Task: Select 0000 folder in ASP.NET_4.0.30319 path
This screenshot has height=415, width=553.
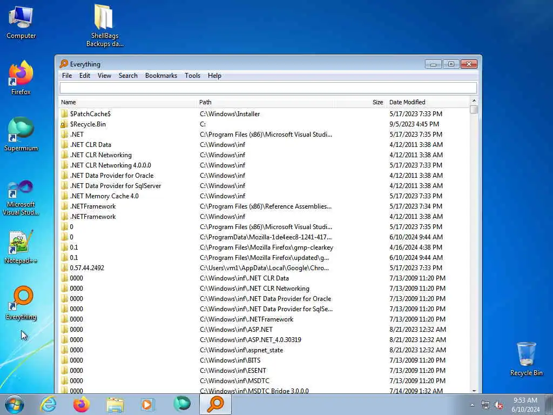Action: [x=265, y=340]
